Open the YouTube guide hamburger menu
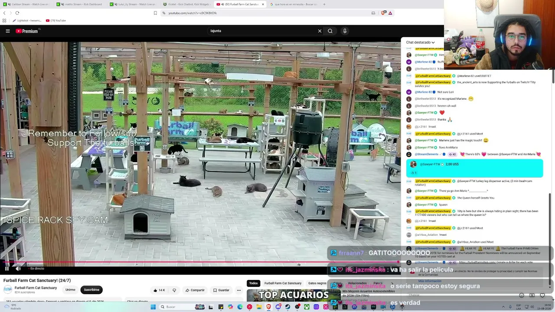This screenshot has height=312, width=555. coord(8,31)
